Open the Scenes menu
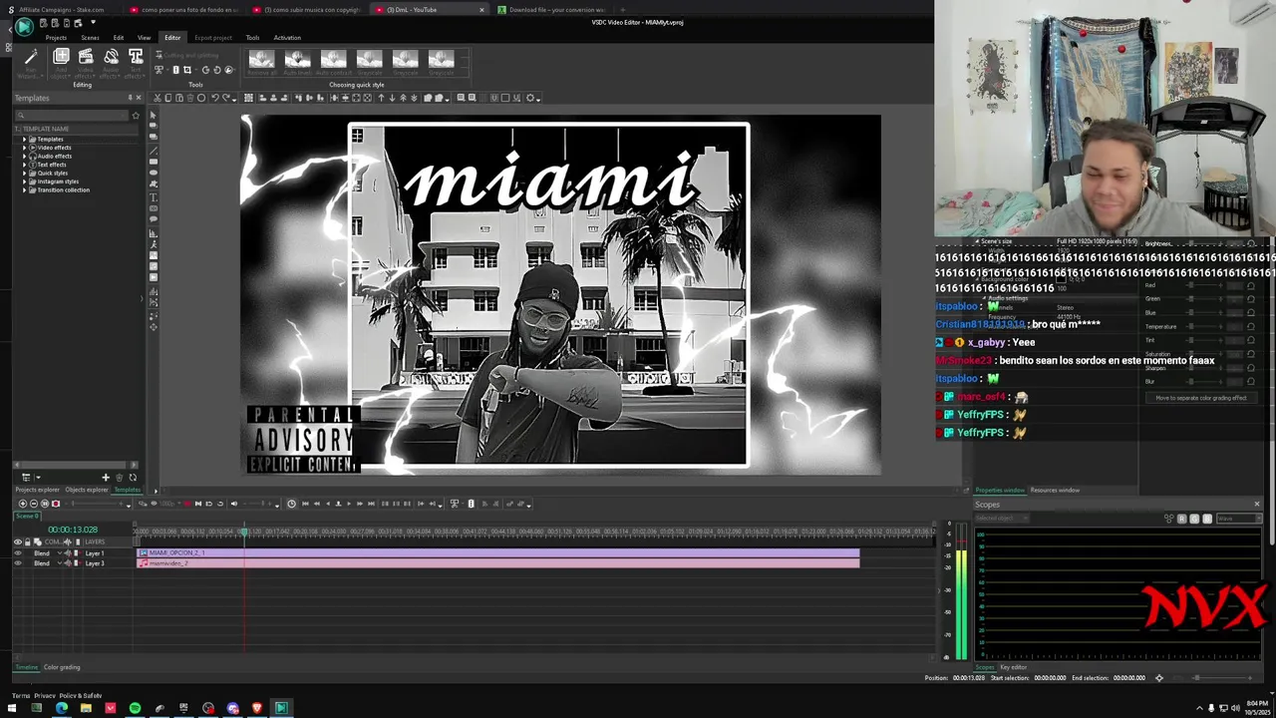 [90, 38]
